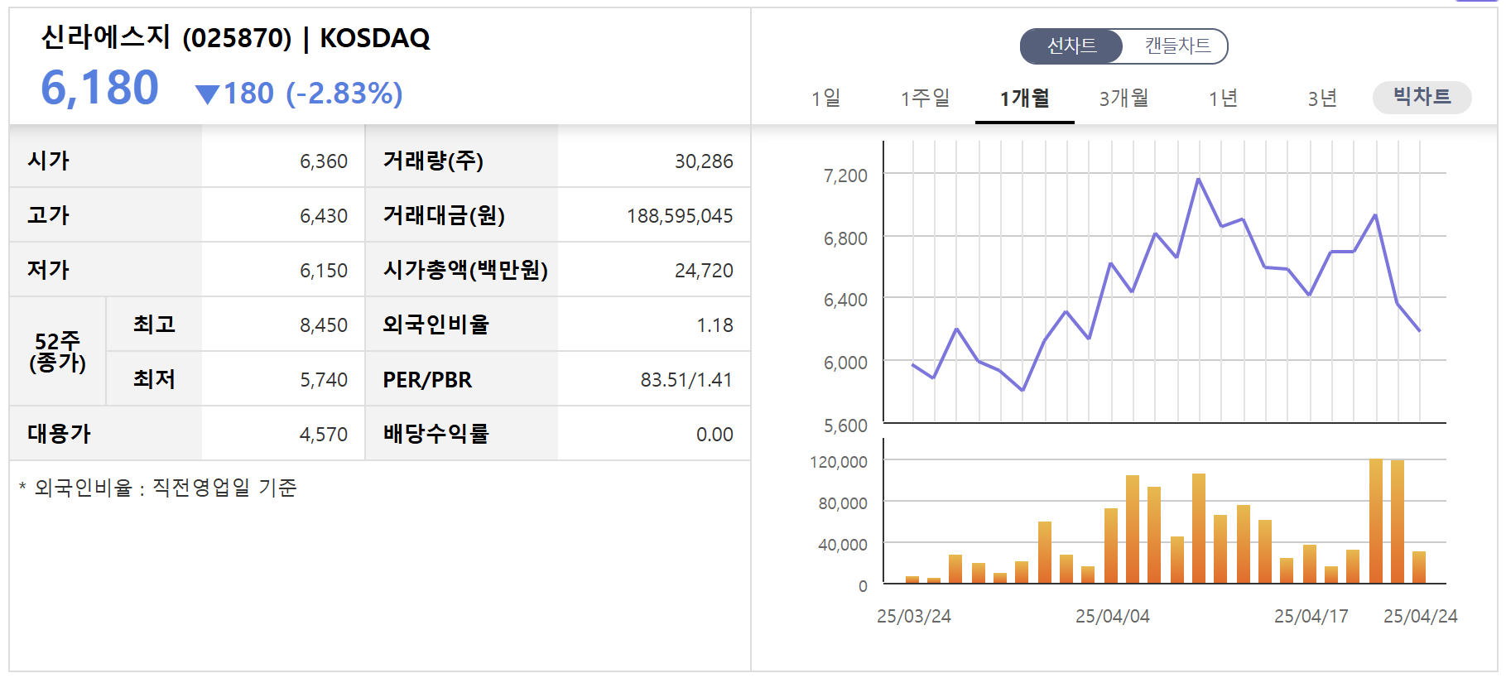Click the 52주 (종가) label cell

57,352
